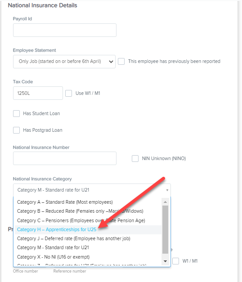Select Category A – Standard Rate option
The image size is (242, 282).
click(x=88, y=202)
